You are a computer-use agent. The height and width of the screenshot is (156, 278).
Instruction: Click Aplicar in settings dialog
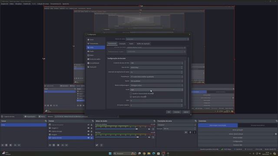click(186, 112)
